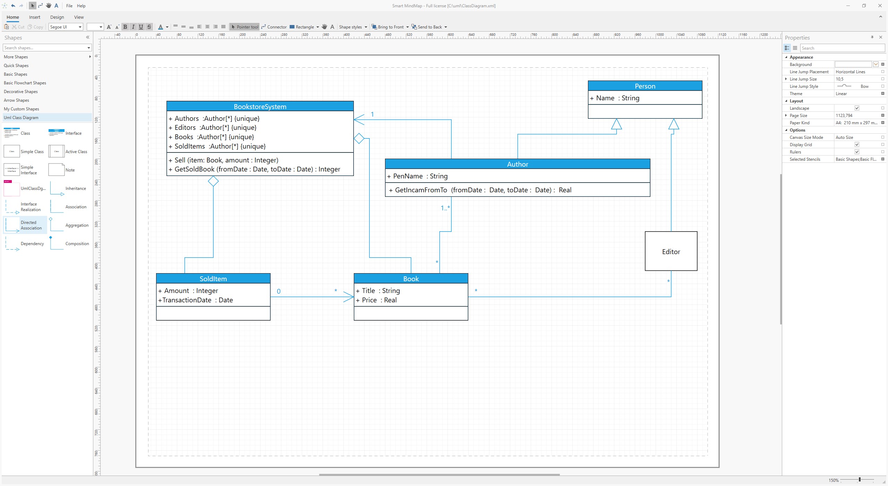Switch Properties panel to list view icon
888x486 pixels.
[794, 48]
